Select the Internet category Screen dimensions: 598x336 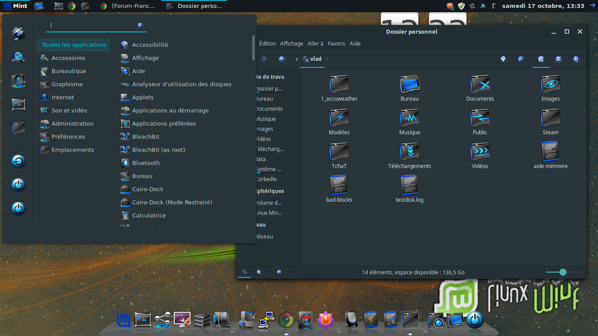74,97
